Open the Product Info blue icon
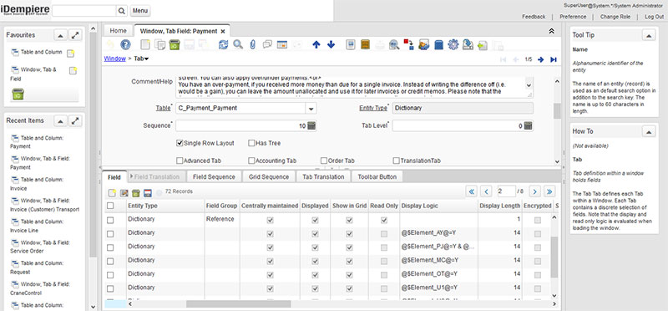 (439, 44)
